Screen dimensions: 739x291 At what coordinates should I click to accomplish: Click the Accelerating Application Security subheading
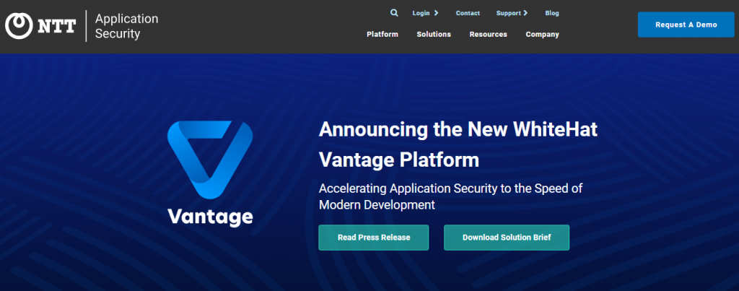click(450, 196)
